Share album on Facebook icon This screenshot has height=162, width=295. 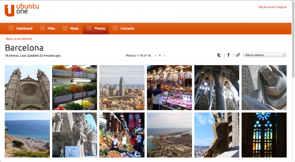228,55
